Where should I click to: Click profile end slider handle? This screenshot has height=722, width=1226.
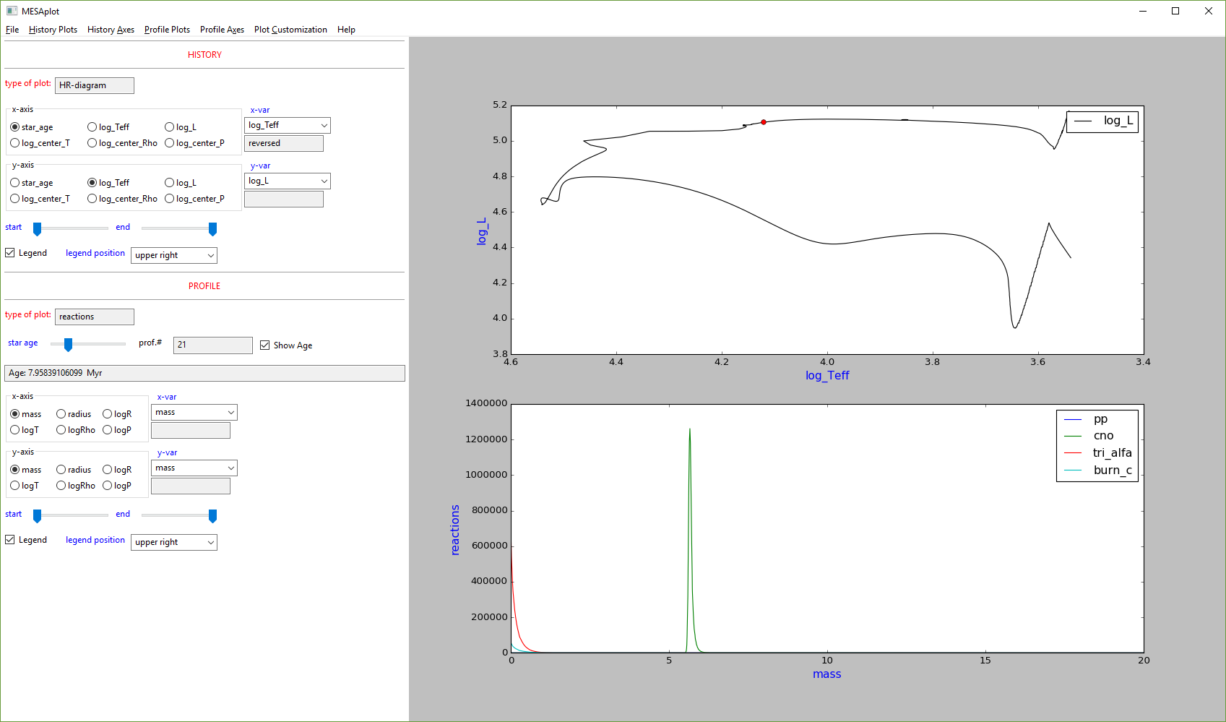pos(212,516)
